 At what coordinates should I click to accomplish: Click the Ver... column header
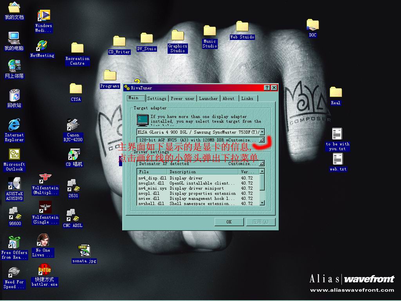(x=249, y=172)
